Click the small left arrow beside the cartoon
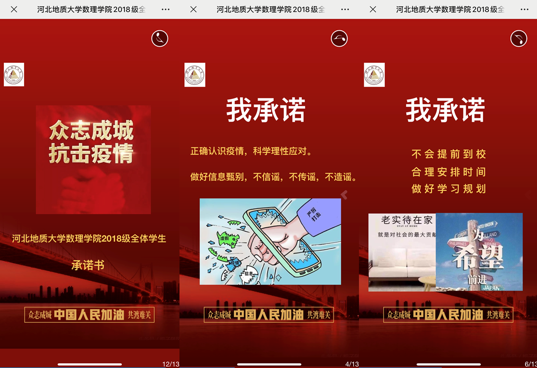The height and width of the screenshot is (368, 537). [x=344, y=194]
